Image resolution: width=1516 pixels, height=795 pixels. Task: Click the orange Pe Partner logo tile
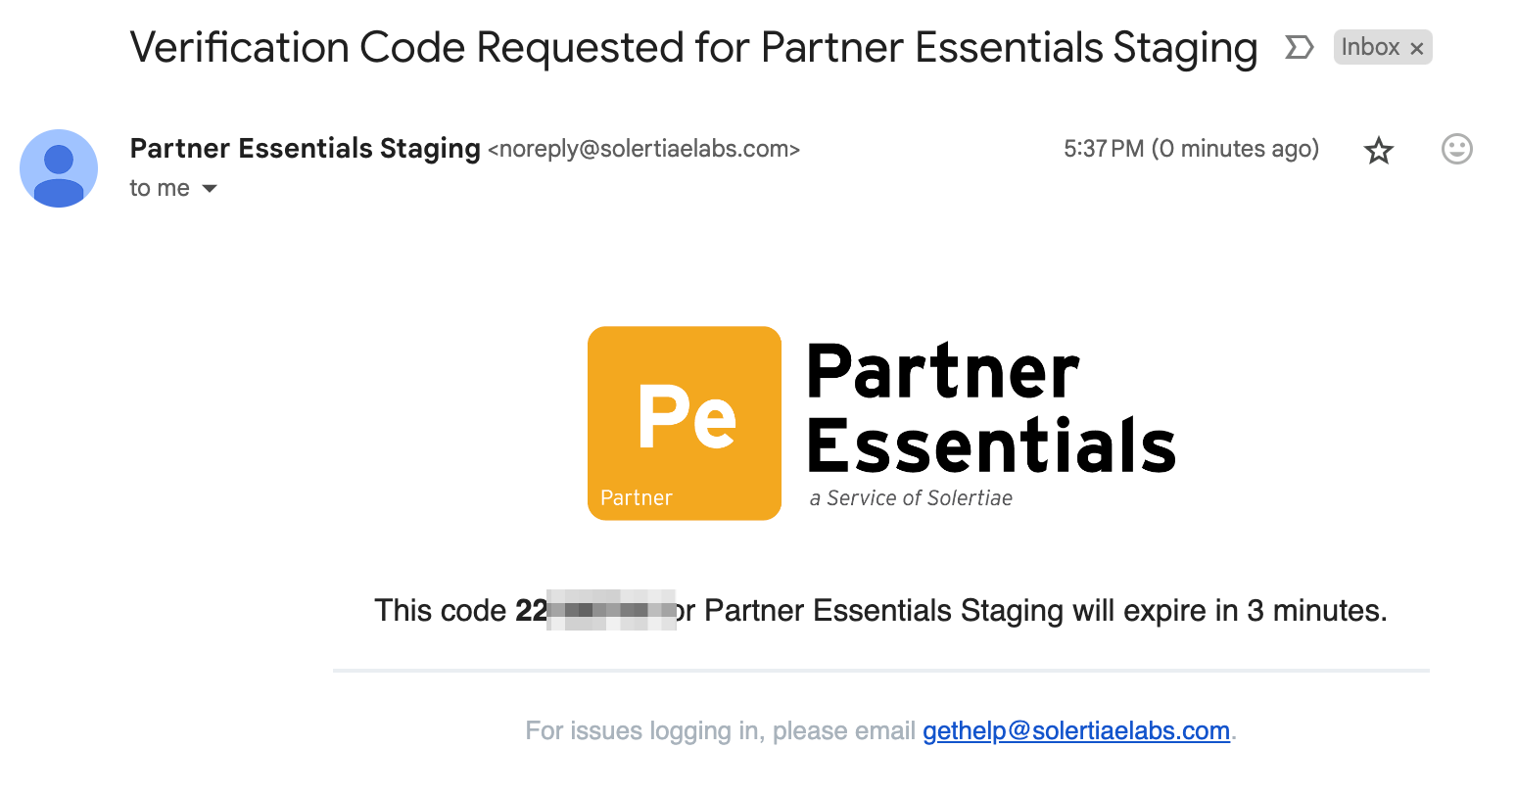click(x=685, y=423)
